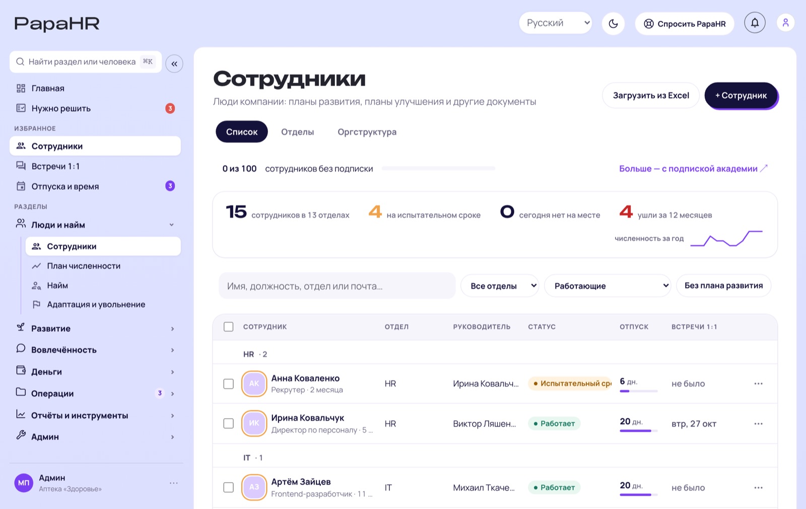Image resolution: width=806 pixels, height=509 pixels.
Task: Click the subscription usage progress bar
Action: 438,169
